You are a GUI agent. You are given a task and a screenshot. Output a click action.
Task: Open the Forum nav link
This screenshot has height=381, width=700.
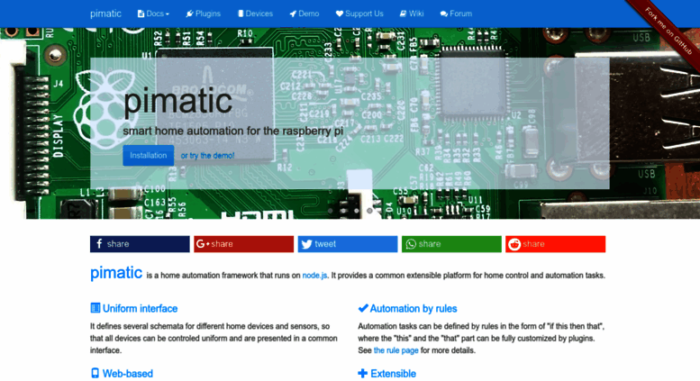point(456,14)
